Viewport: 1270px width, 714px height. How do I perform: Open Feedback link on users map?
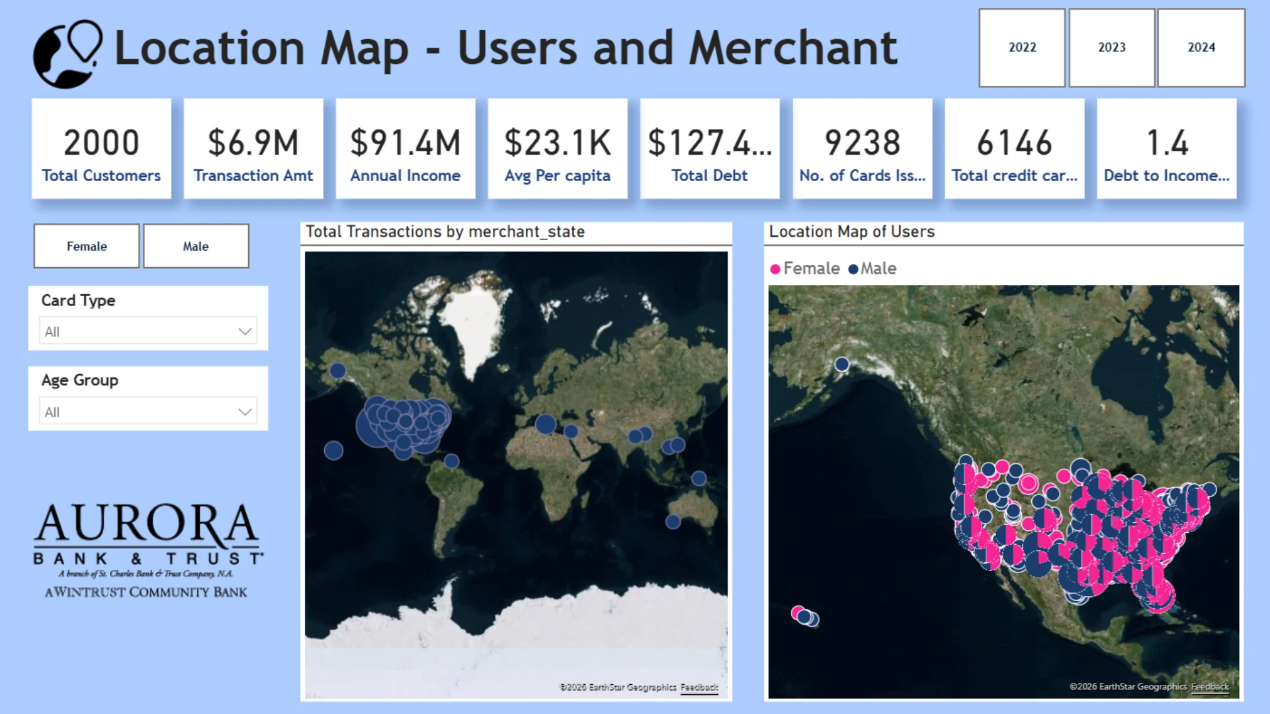(1210, 687)
